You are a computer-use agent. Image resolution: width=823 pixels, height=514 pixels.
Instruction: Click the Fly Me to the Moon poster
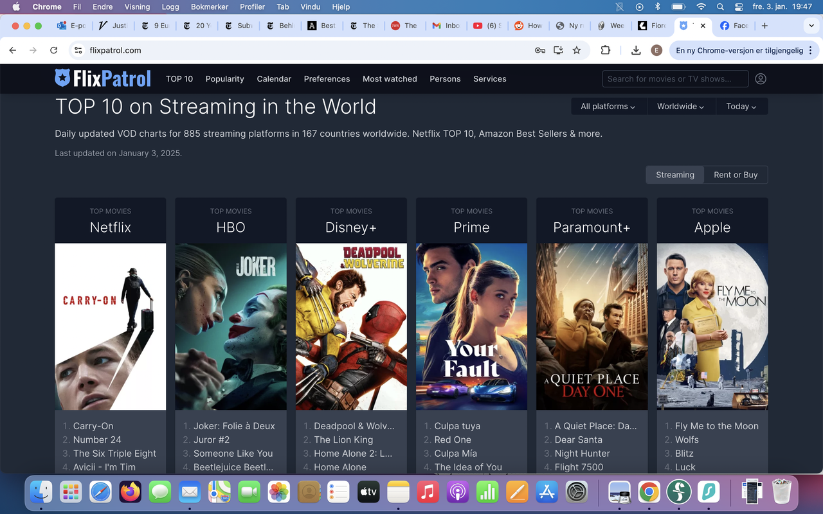click(x=712, y=326)
